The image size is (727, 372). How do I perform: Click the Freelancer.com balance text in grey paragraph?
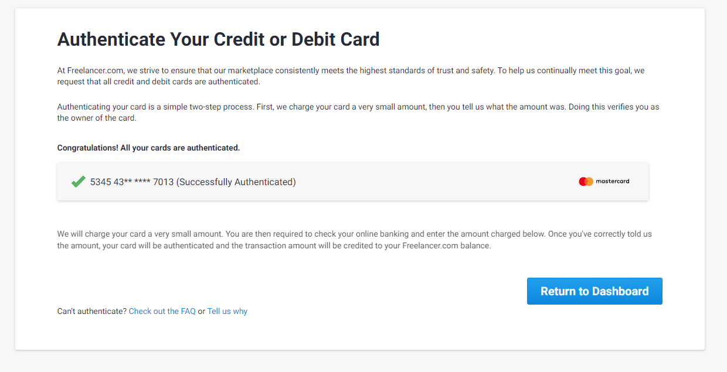[446, 246]
